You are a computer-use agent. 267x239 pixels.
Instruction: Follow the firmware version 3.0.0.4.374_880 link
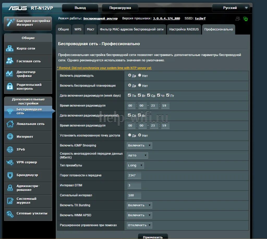pos(166,19)
